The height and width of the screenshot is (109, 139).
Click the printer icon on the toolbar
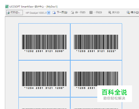8,12
